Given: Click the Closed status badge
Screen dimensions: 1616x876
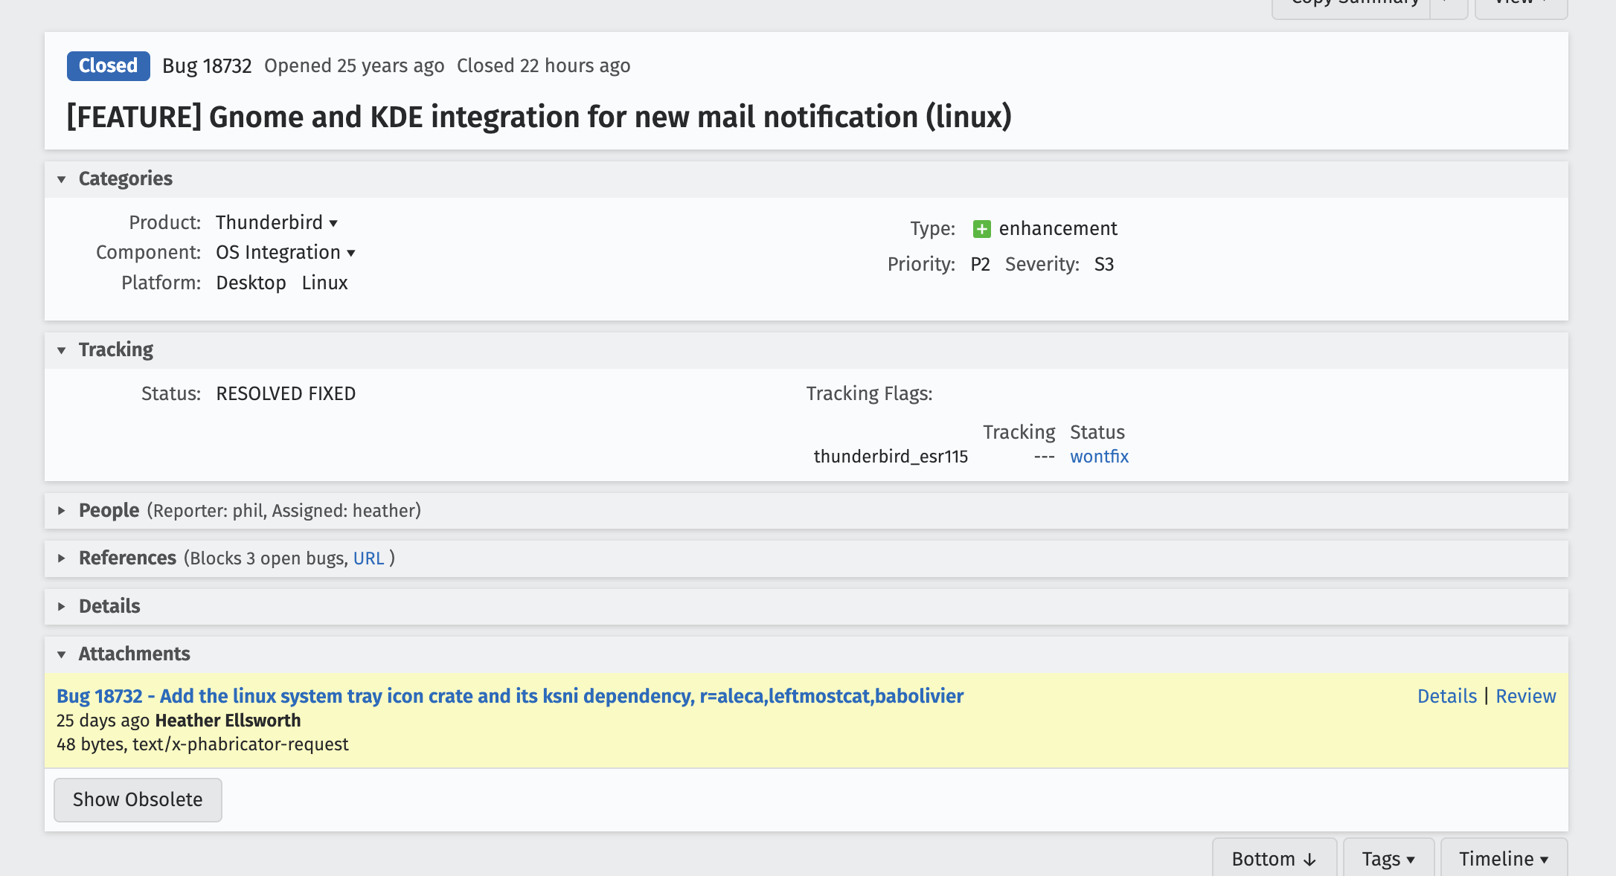Looking at the screenshot, I should click(109, 65).
